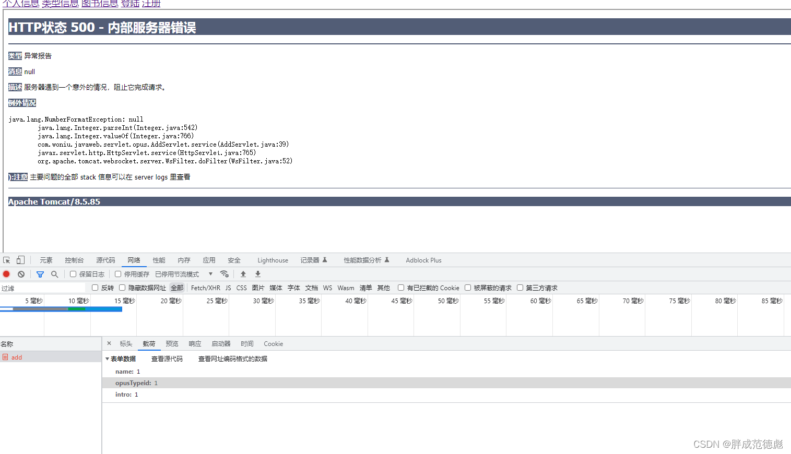
Task: Open the login link in page navigation
Action: point(130,4)
